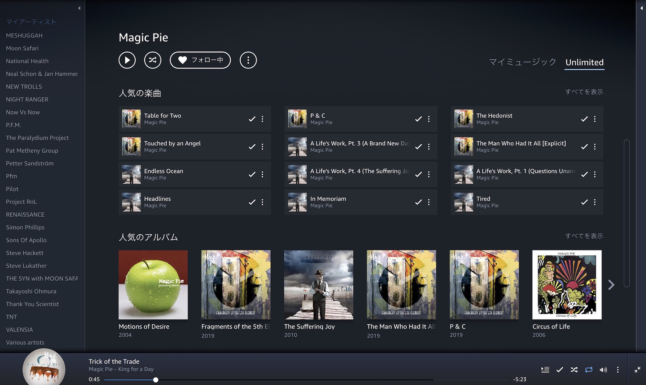The width and height of the screenshot is (646, 385).
Task: Show all popular songs (すべてを表示)
Action: tap(584, 92)
